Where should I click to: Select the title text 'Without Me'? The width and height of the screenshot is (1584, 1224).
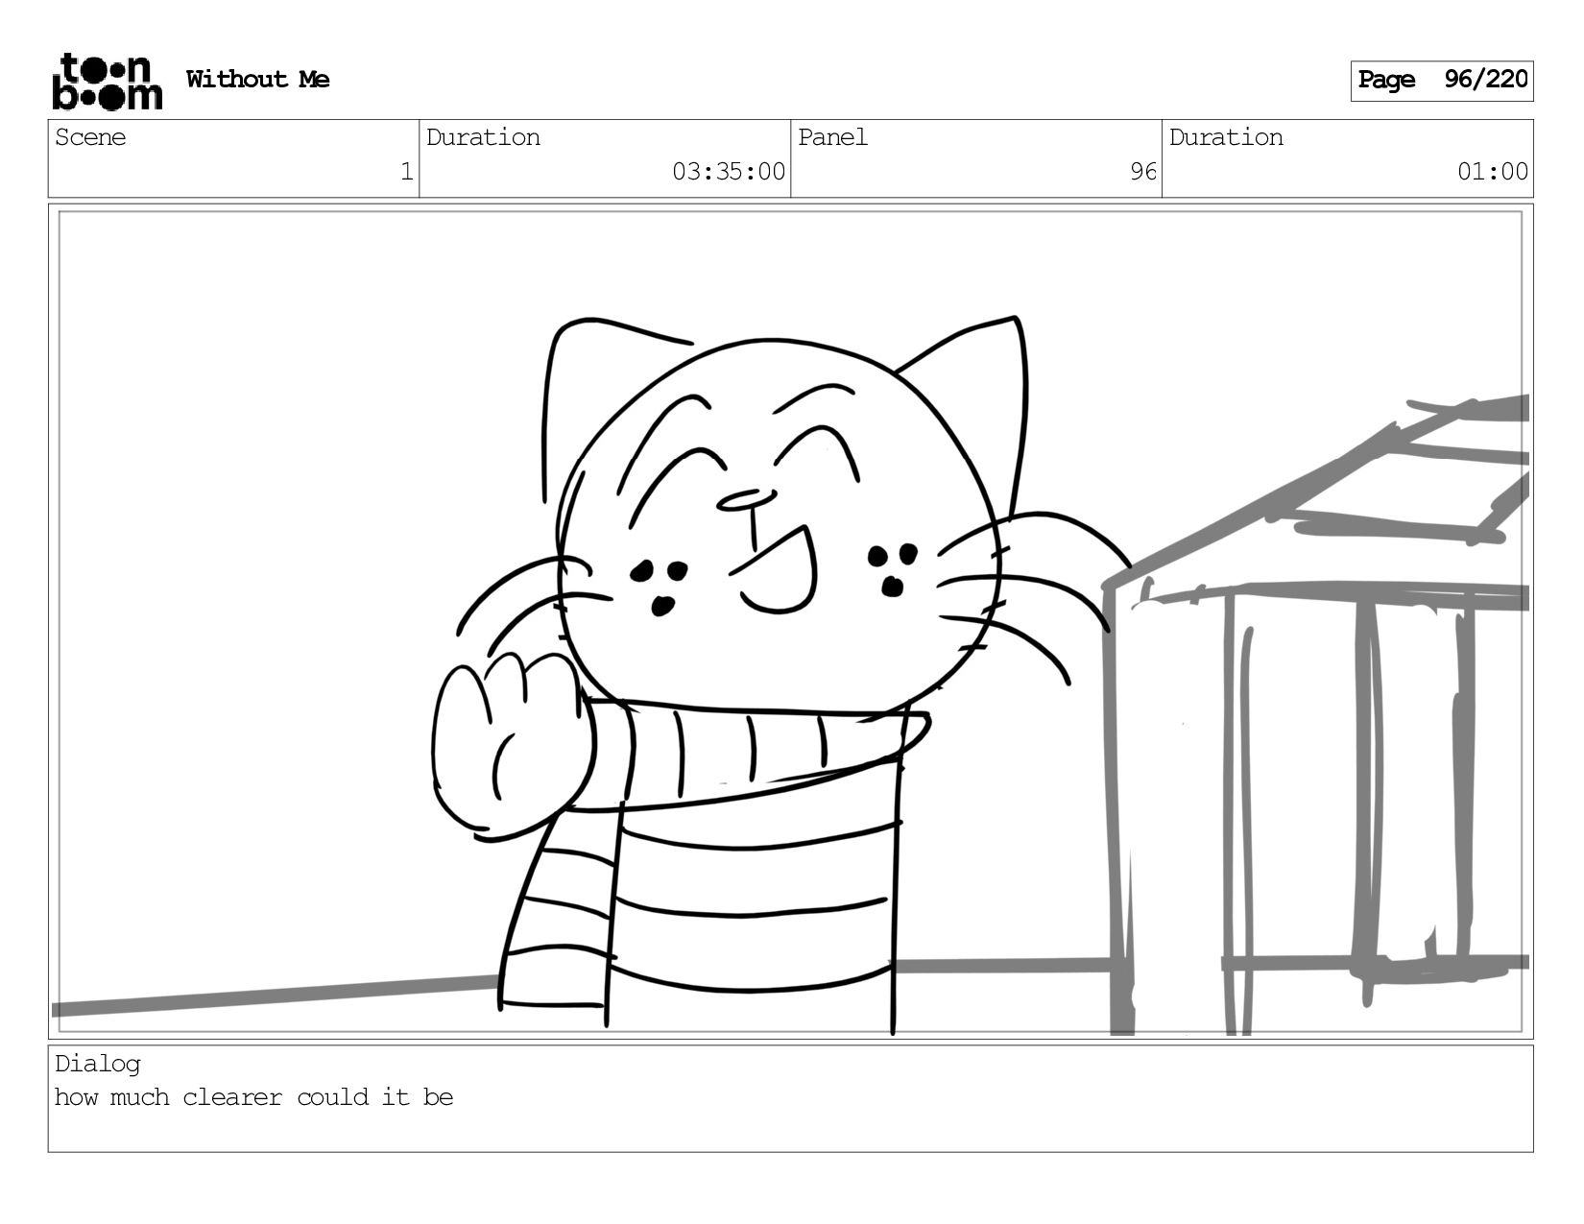(x=257, y=80)
